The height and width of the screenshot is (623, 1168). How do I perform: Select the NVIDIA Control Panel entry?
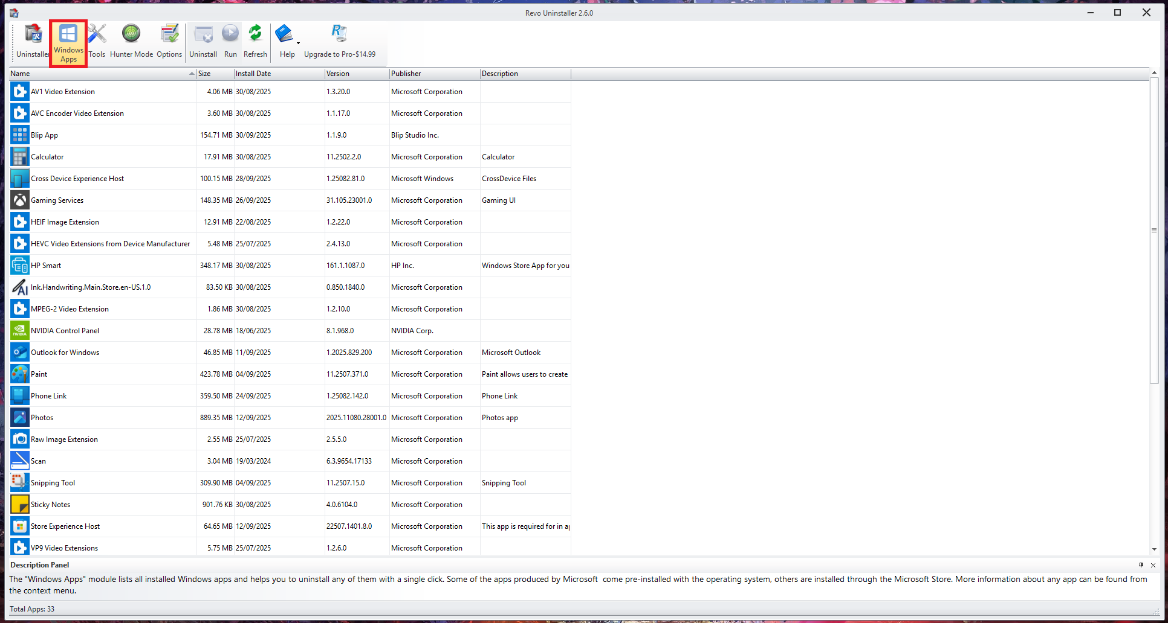click(x=65, y=331)
